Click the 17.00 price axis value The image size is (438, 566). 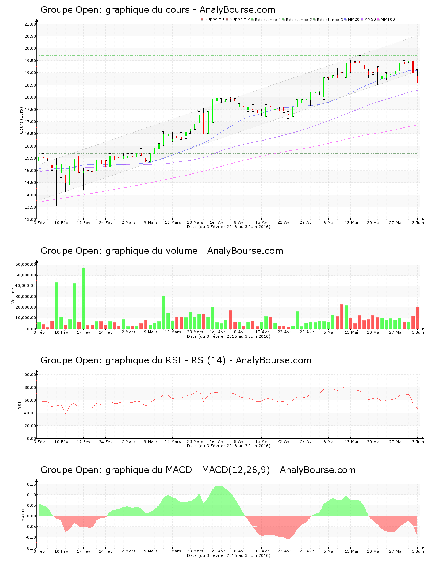click(x=30, y=122)
